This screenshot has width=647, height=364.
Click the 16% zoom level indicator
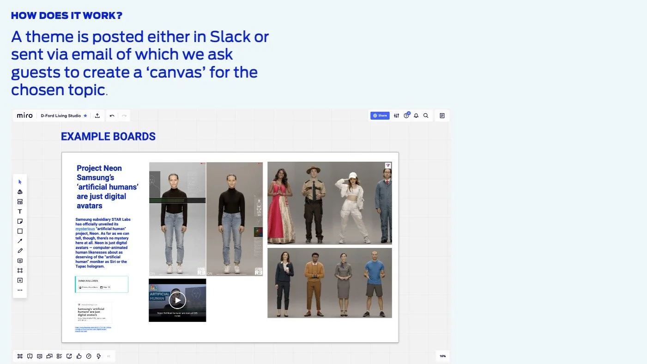pos(442,356)
